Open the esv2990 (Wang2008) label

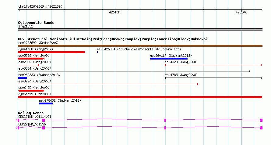[35, 62]
